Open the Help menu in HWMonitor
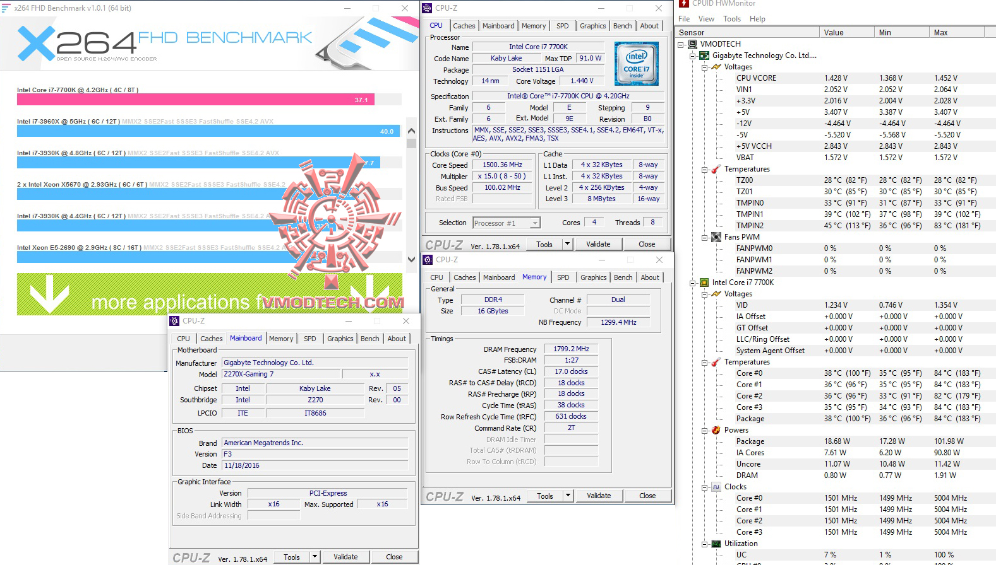This screenshot has height=565, width=996. (x=757, y=19)
